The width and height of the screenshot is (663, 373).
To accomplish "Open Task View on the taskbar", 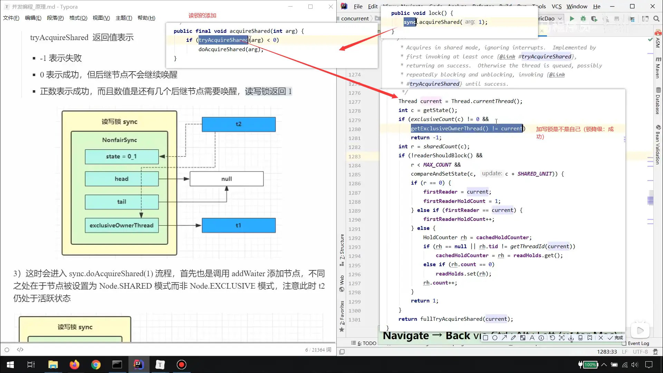I will pos(31,365).
